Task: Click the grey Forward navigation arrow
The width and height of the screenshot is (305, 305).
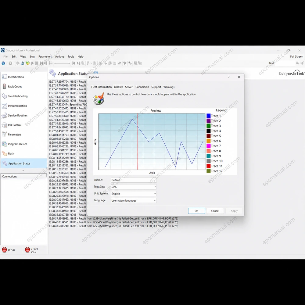Action: (10, 63)
